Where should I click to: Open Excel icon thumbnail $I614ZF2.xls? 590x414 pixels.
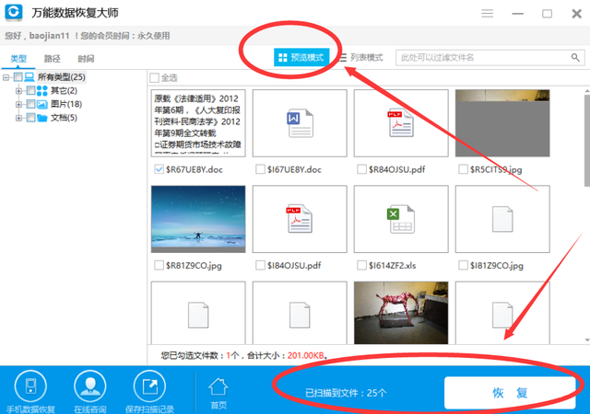401,219
